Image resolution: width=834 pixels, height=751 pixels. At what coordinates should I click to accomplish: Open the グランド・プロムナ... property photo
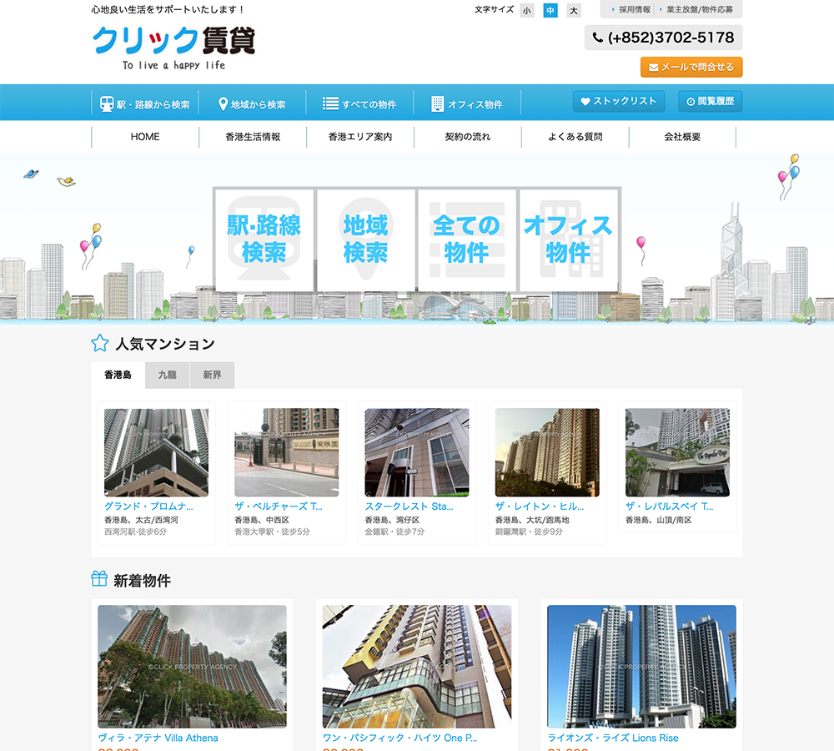click(157, 452)
